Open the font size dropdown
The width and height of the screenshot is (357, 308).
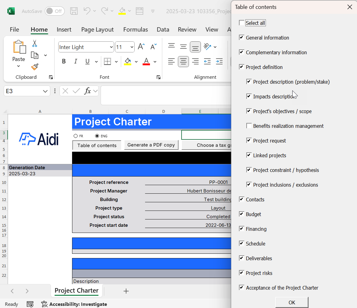[x=131, y=47]
